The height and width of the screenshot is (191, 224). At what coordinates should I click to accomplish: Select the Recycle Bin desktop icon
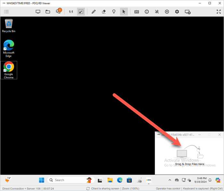(9, 26)
